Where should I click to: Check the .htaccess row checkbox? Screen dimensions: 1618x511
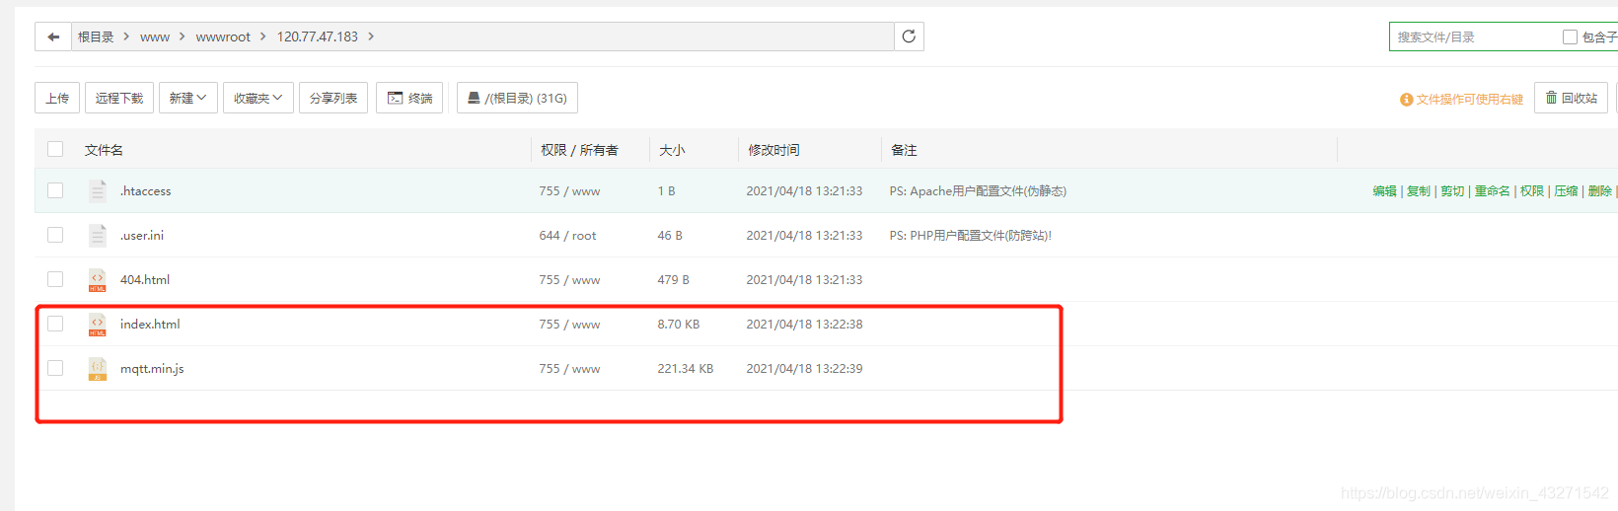point(55,190)
